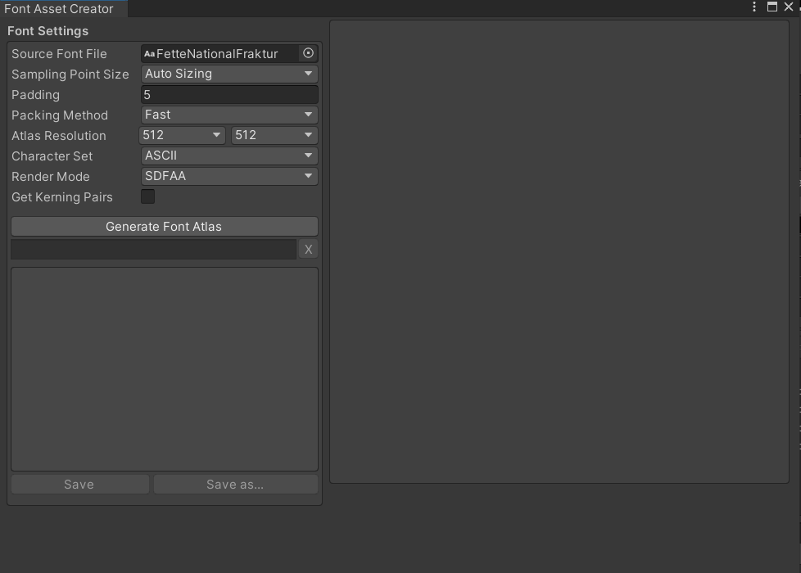
Task: Open the Packing Method dropdown
Action: tap(229, 115)
